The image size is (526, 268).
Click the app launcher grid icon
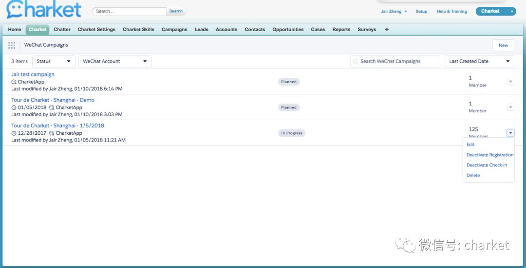(12, 45)
